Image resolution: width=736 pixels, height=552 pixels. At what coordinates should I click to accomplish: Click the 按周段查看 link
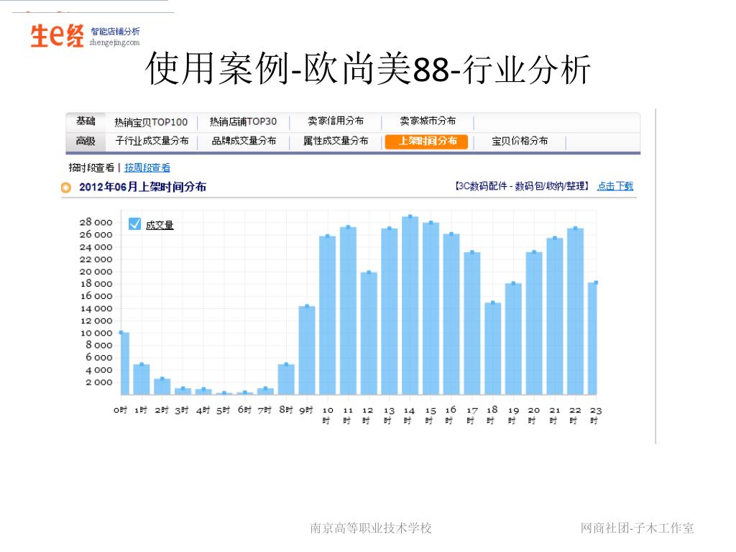click(x=147, y=167)
